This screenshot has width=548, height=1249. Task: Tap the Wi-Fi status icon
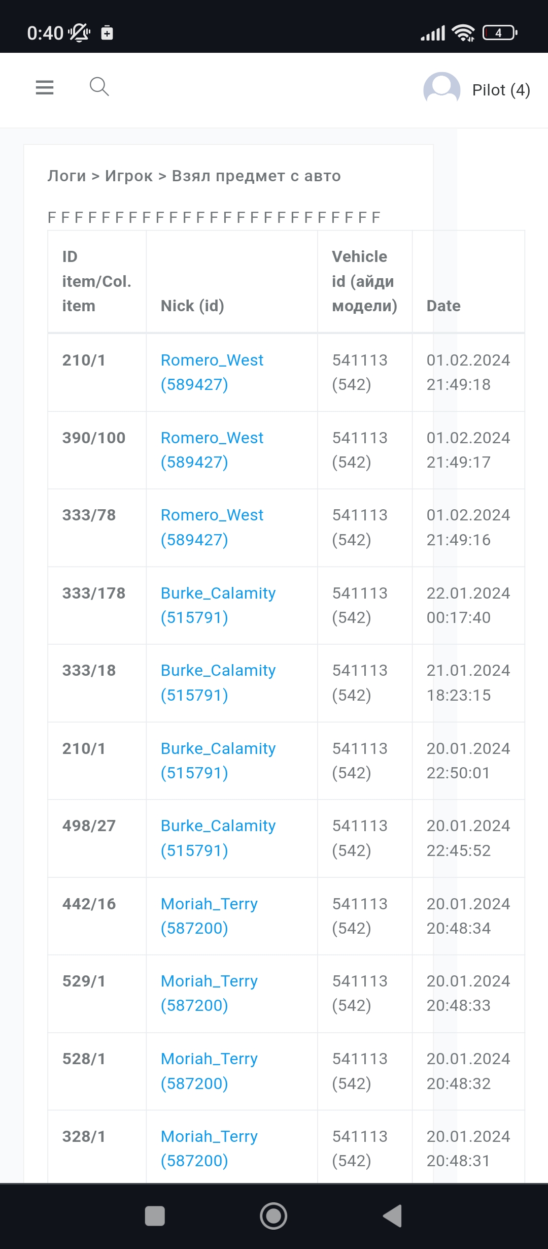[463, 33]
